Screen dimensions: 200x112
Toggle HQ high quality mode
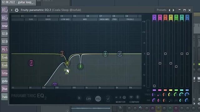click(98, 99)
